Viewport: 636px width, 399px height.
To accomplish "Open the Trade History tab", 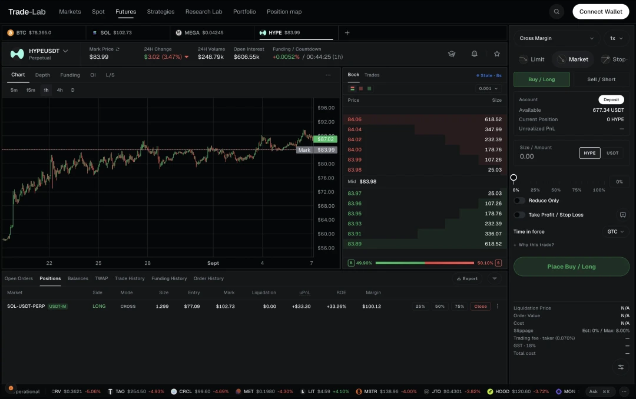I will pyautogui.click(x=130, y=278).
